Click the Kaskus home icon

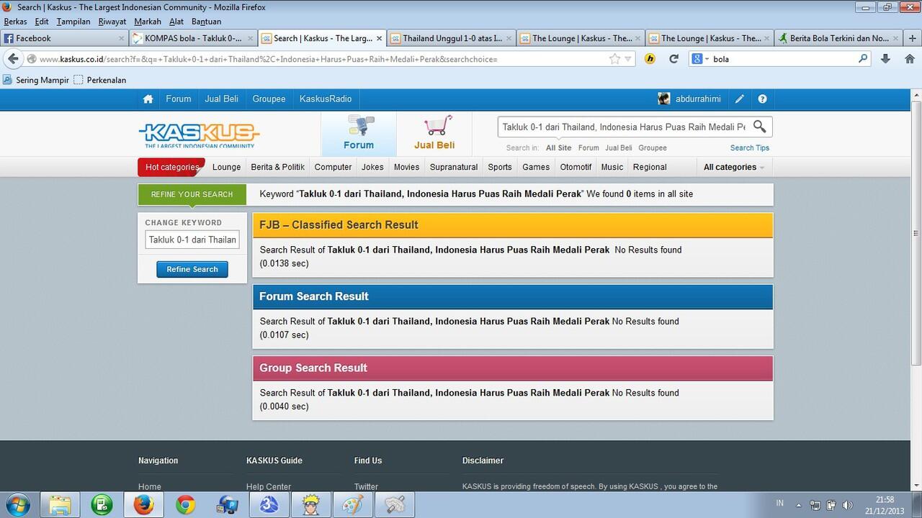tap(148, 99)
